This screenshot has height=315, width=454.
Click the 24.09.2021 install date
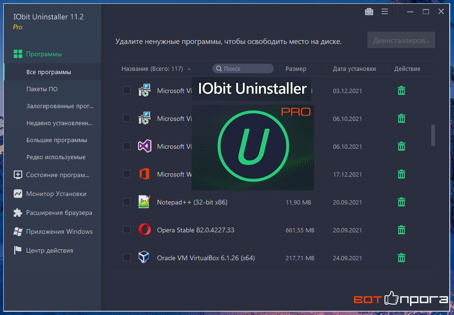tap(347, 258)
